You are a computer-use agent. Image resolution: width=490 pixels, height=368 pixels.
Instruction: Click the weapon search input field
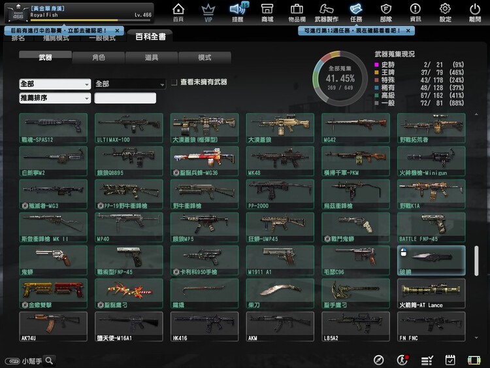pos(125,98)
